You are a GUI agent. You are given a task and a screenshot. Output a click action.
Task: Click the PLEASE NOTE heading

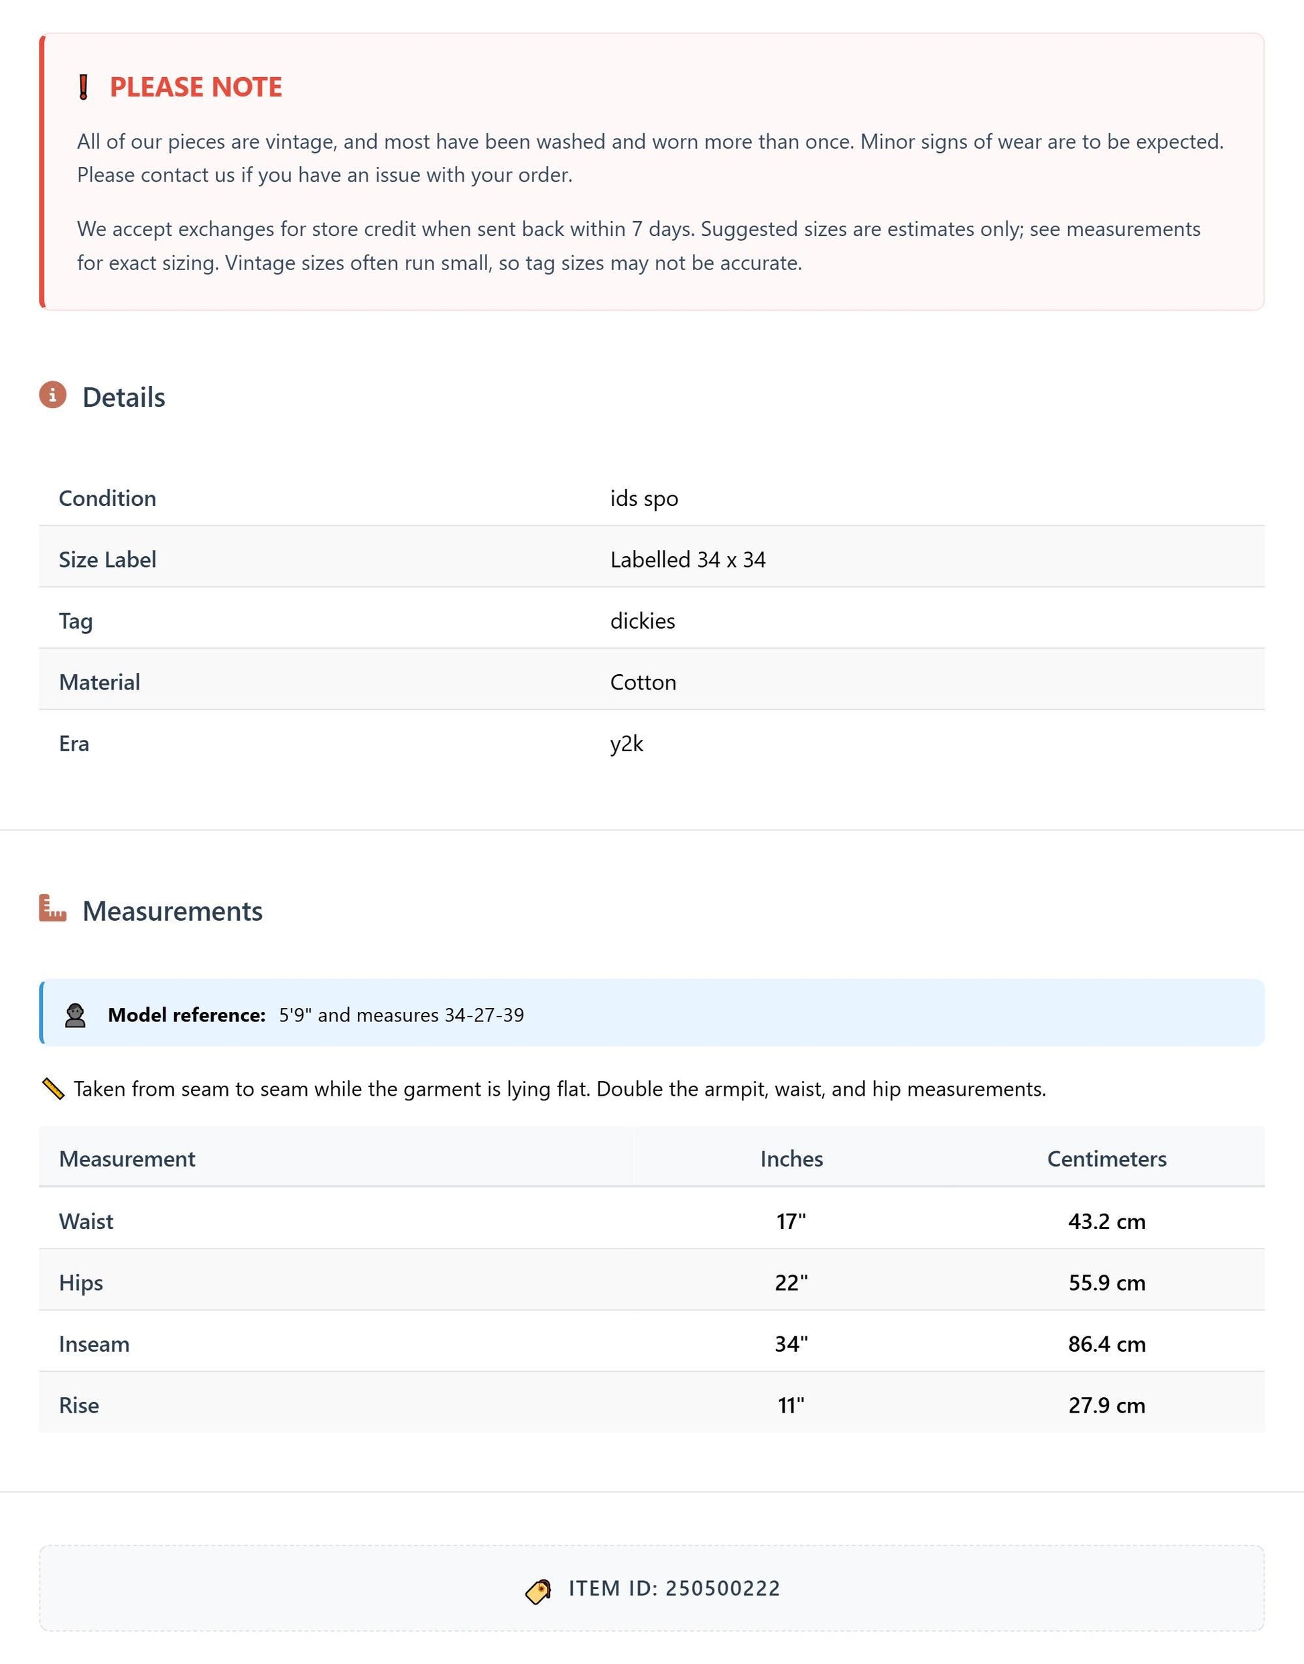196,87
